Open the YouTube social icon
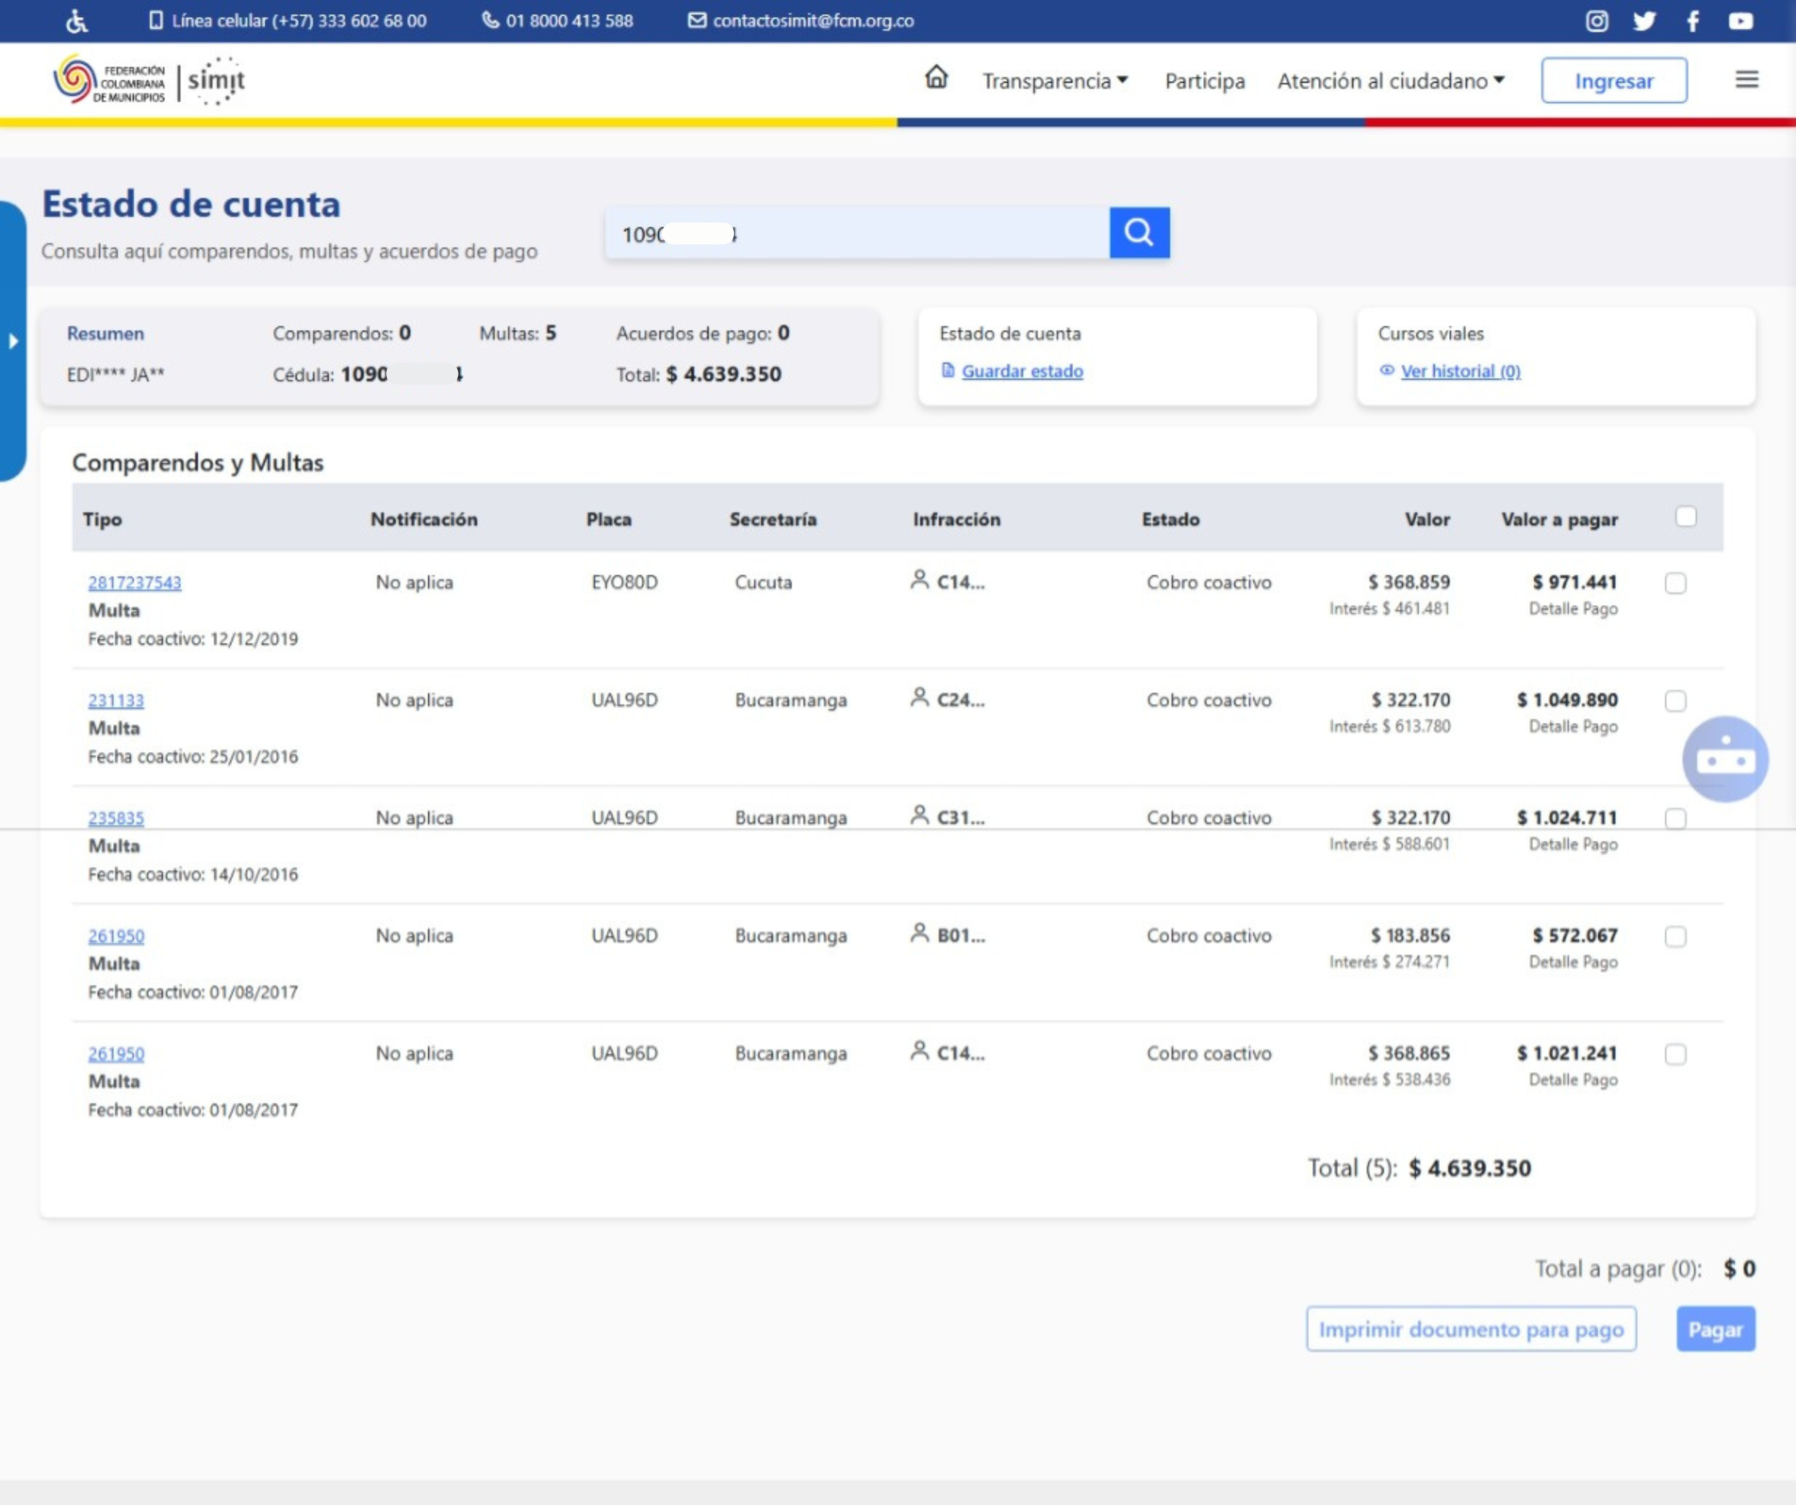The width and height of the screenshot is (1796, 1505). (x=1741, y=20)
